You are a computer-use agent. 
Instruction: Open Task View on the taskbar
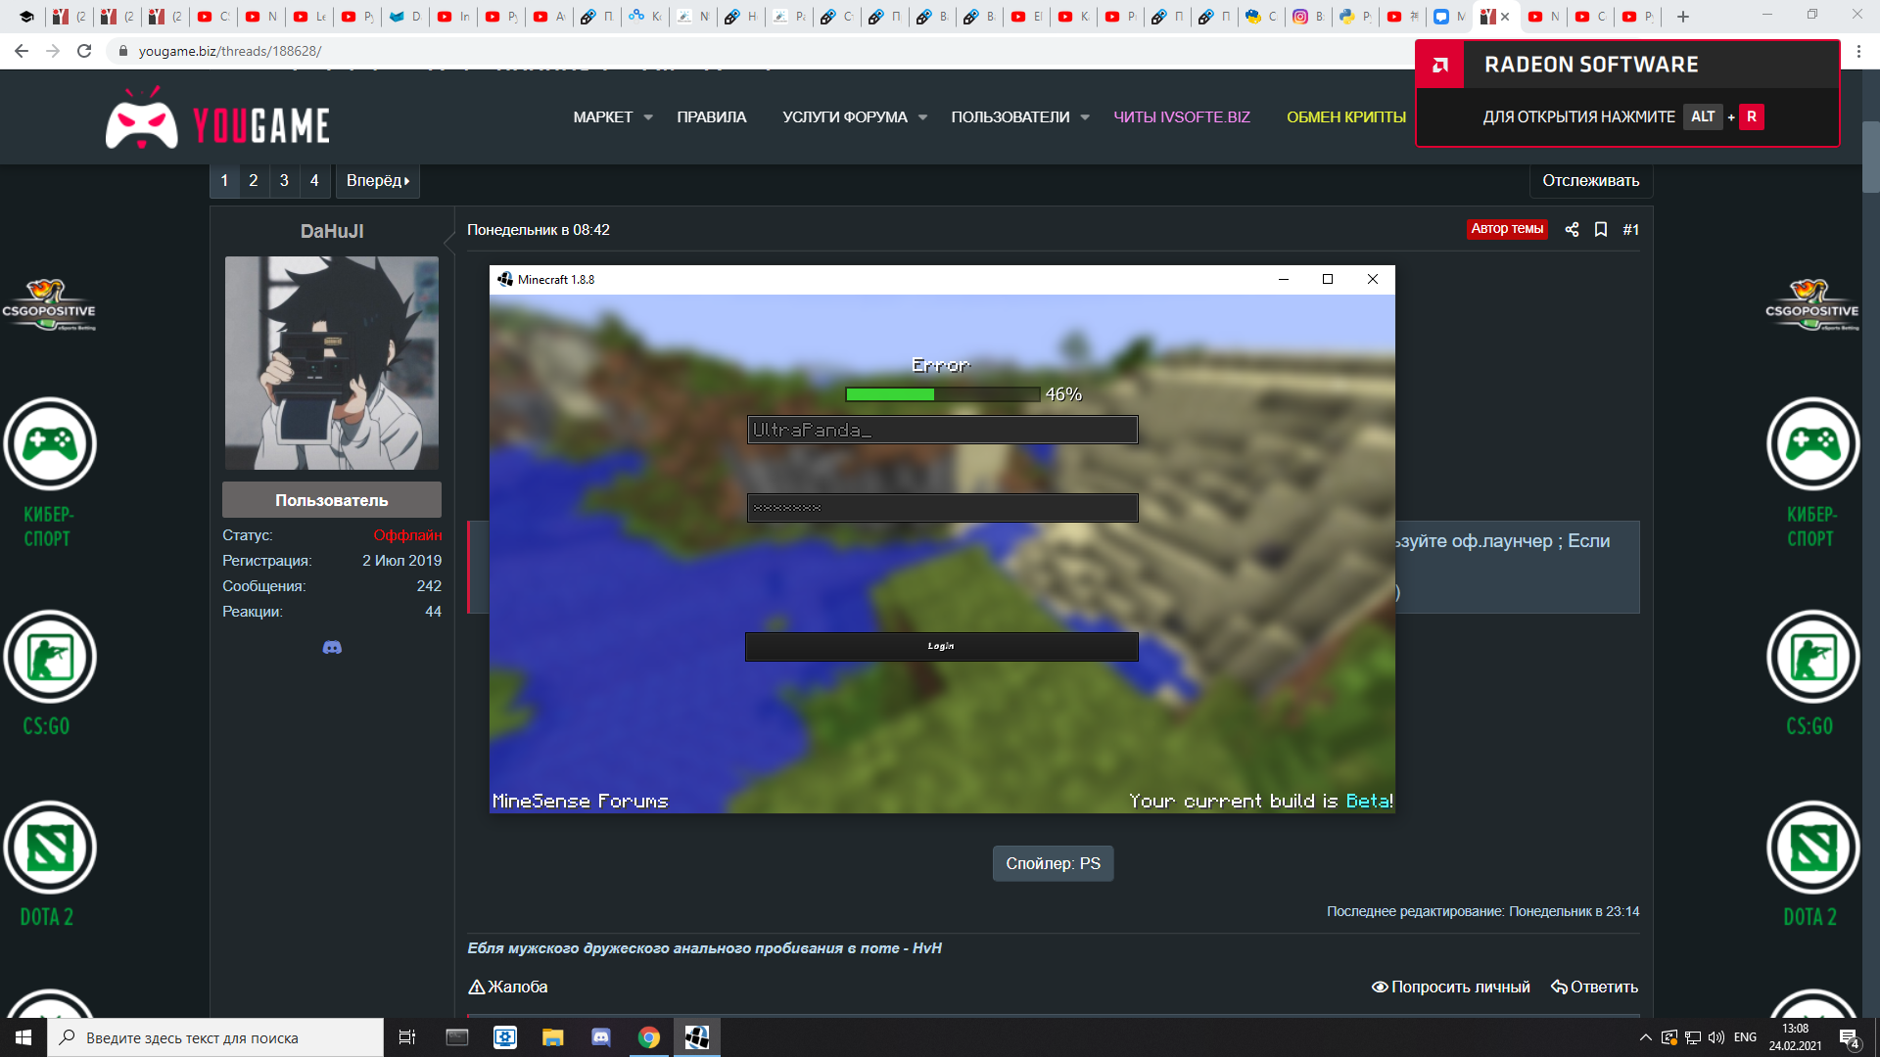(x=407, y=1037)
